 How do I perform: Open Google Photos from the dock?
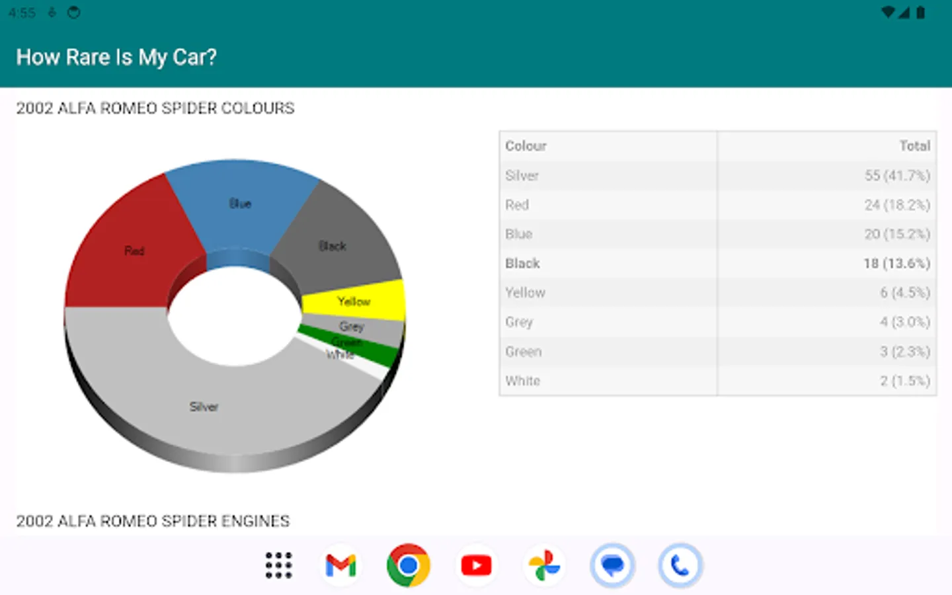[x=544, y=565]
